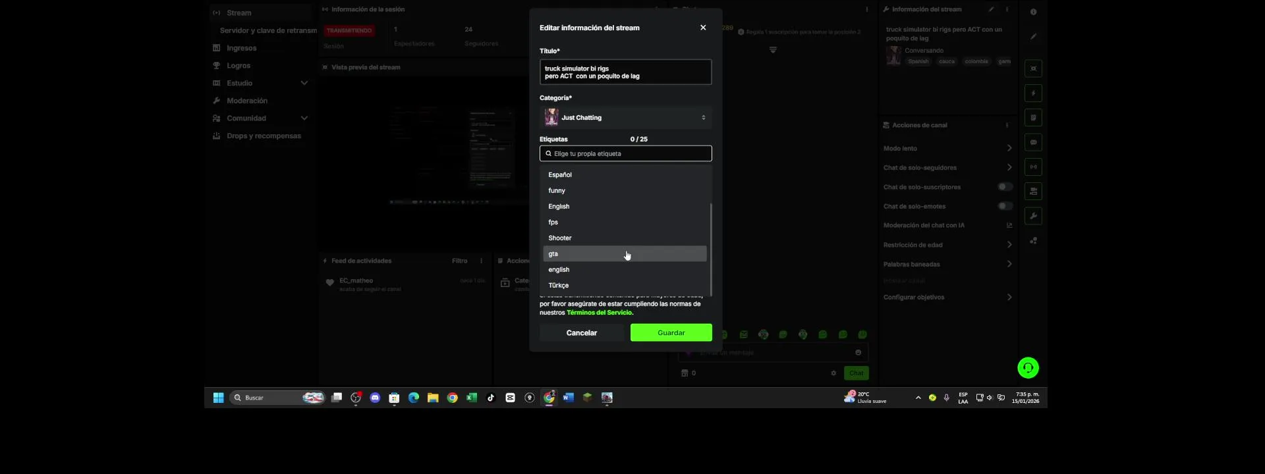
Task: Select the Shooter tag suggestion
Action: click(x=625, y=238)
